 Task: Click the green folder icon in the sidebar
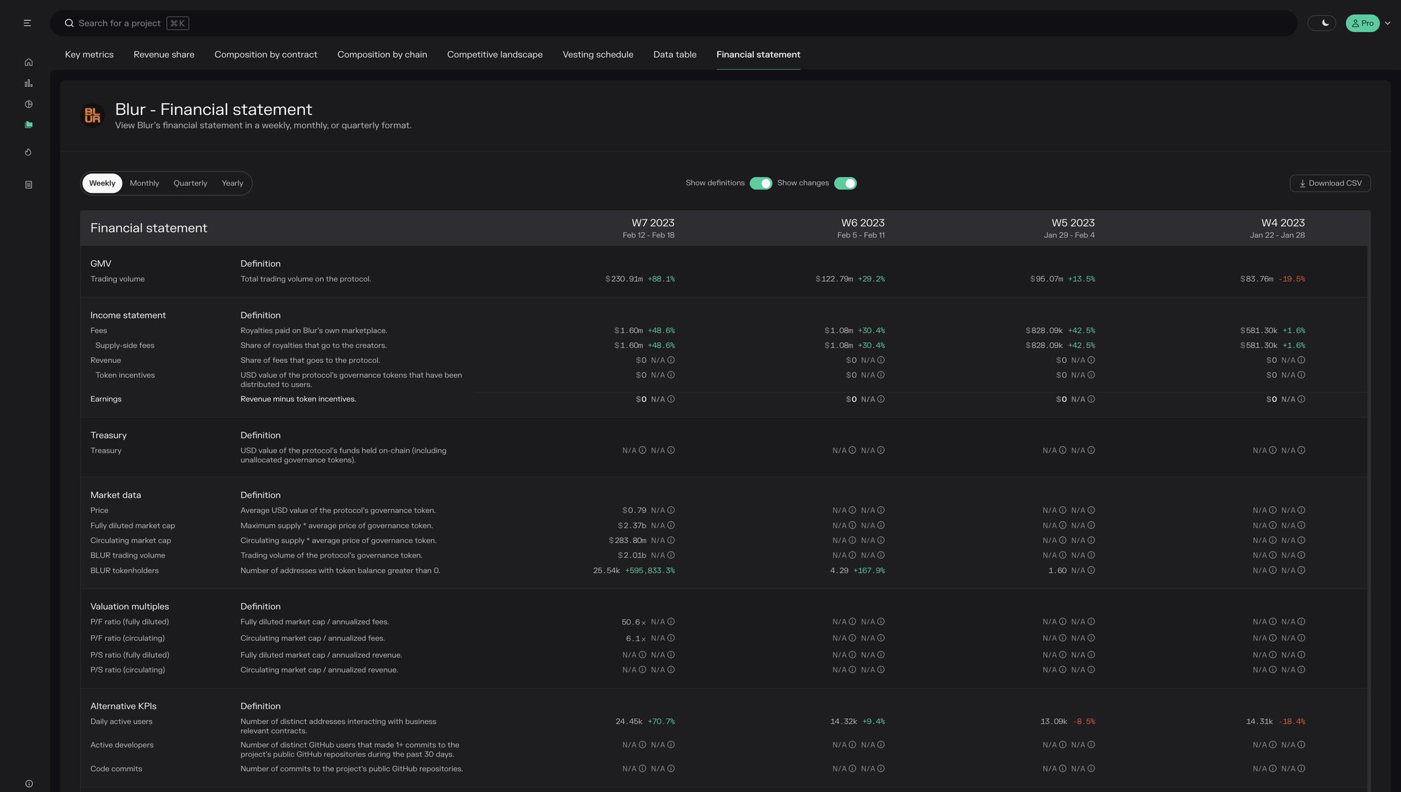(28, 124)
